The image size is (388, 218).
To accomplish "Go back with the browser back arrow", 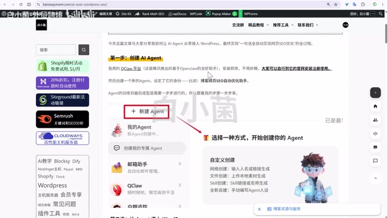I will coord(5,4).
